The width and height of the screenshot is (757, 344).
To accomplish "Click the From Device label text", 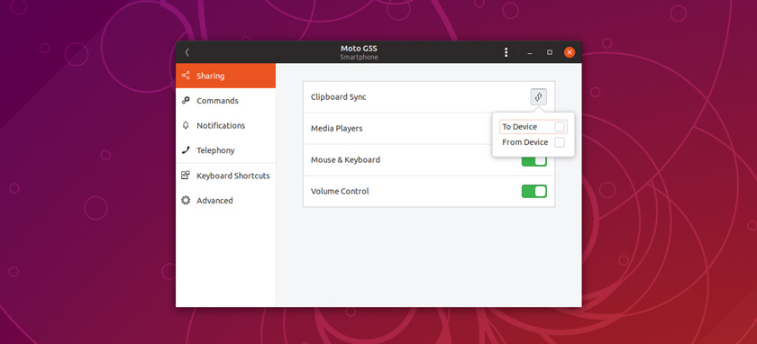I will 525,142.
